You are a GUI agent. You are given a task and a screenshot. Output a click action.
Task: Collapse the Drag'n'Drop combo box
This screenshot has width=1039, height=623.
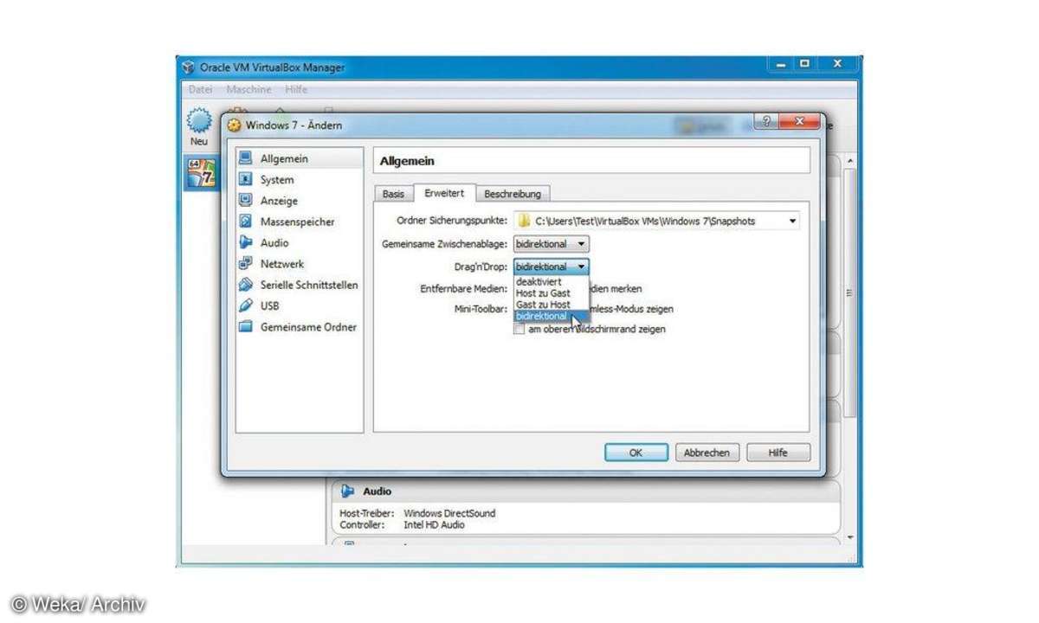(x=551, y=267)
